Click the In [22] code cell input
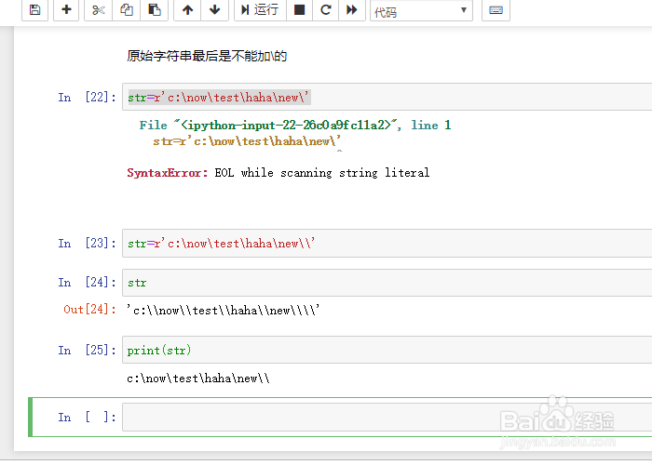This screenshot has width=652, height=465. point(387,97)
